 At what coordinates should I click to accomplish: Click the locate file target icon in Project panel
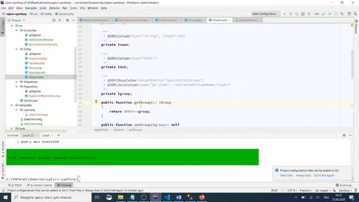point(54,20)
